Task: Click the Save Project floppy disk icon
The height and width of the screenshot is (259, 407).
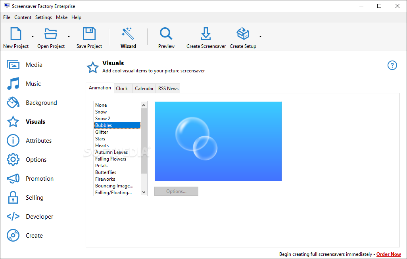Action: pos(89,34)
